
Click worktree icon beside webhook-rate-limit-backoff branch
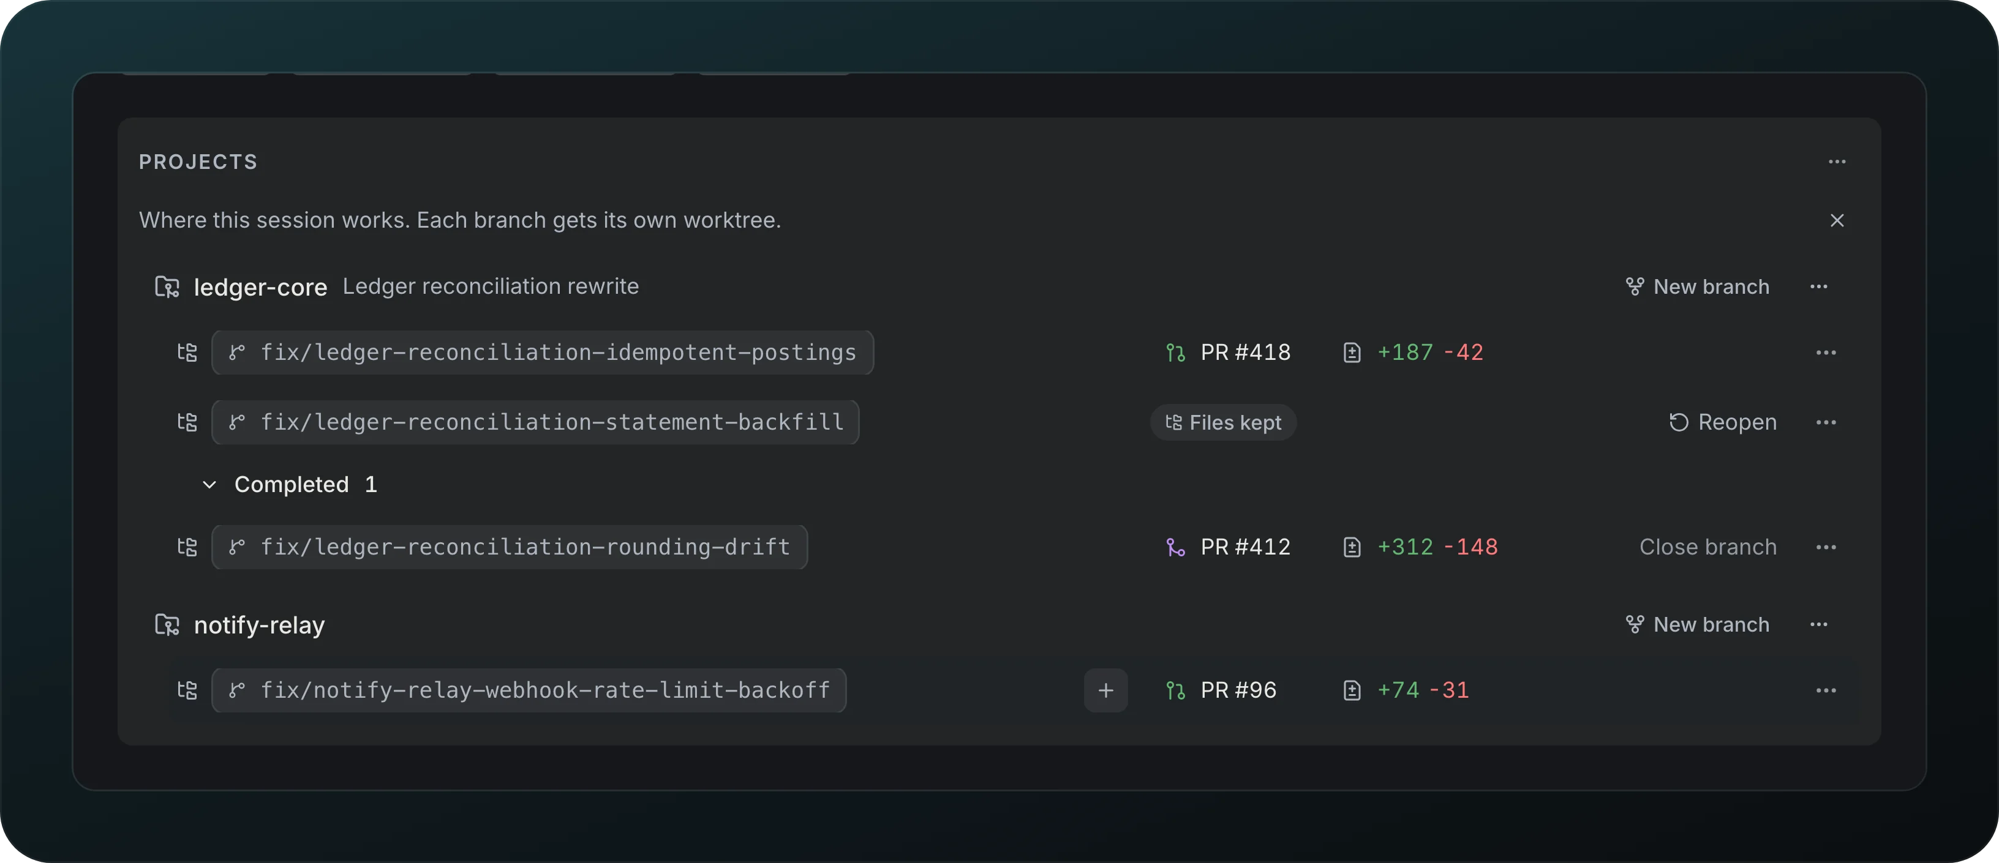pos(187,690)
